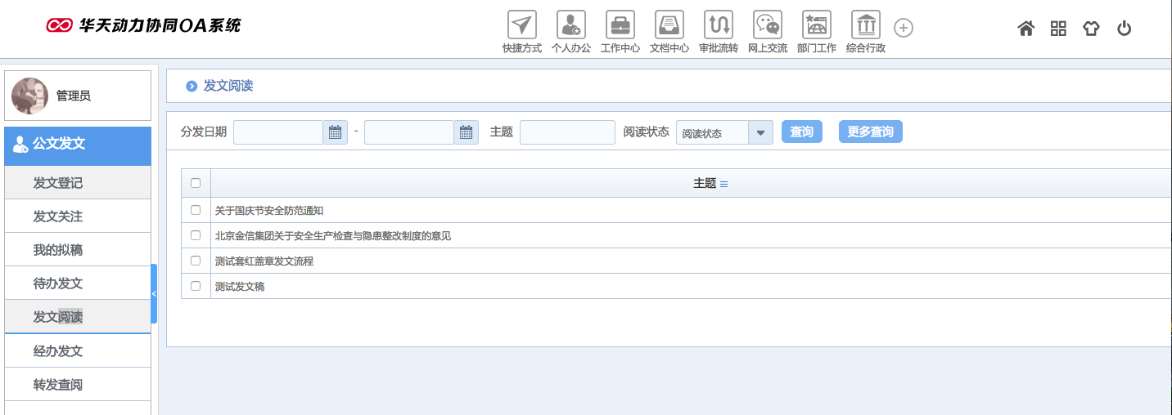Open the 阅读状态 dropdown arrow

click(x=761, y=132)
